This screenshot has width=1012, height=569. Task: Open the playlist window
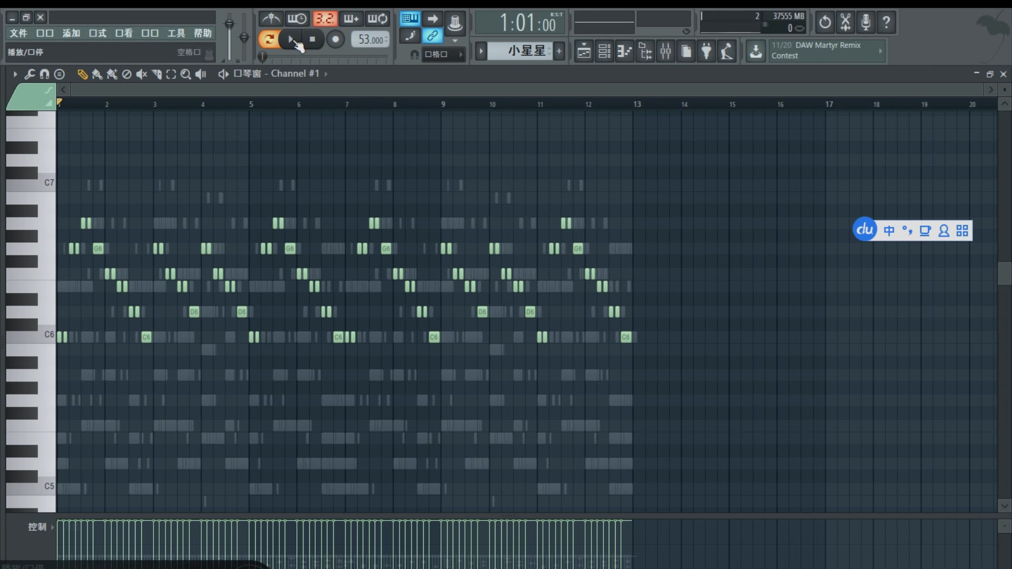point(584,51)
